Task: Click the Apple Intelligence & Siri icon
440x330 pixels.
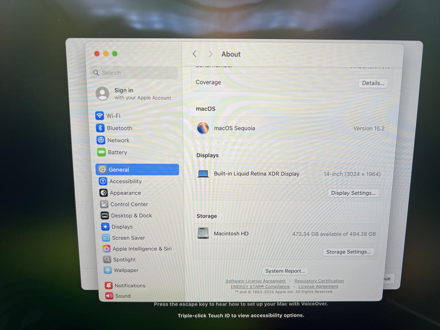Action: click(107, 249)
